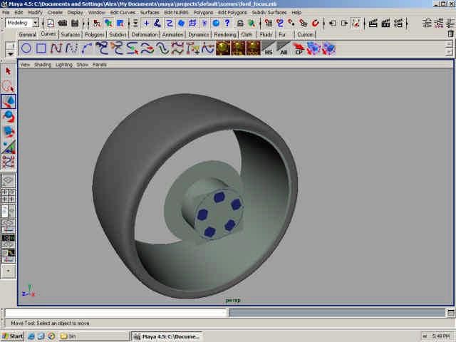The height and width of the screenshot is (342, 456).
Task: Expand the shelf options arrow at left
Action: [x=9, y=50]
